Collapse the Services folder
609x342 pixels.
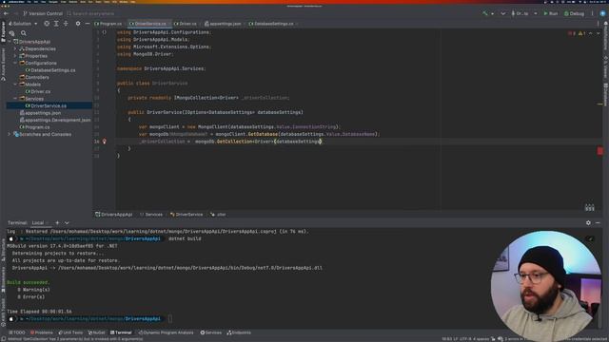(x=15, y=99)
